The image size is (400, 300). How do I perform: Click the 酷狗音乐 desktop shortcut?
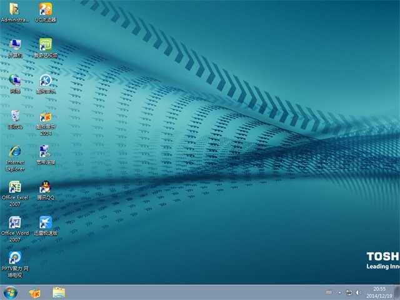point(45,81)
